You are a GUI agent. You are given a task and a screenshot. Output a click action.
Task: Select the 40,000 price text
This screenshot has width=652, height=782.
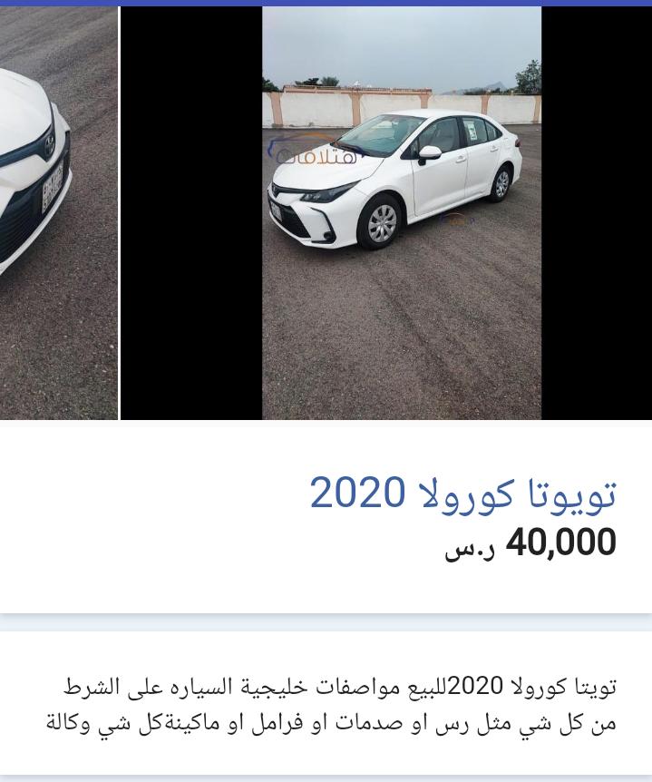click(560, 542)
